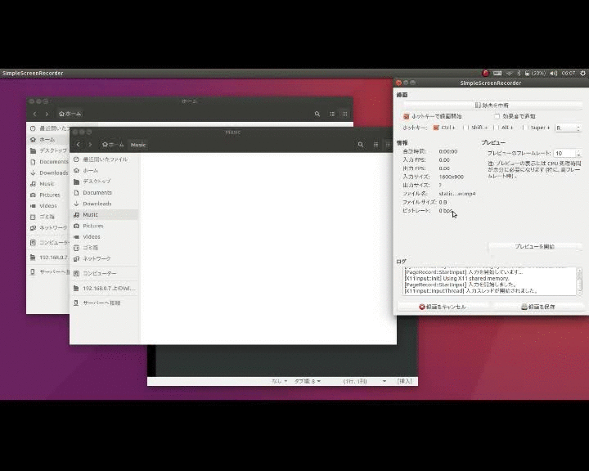This screenshot has width=589, height=471.
Task: Click the pause recording button
Action: (492, 105)
